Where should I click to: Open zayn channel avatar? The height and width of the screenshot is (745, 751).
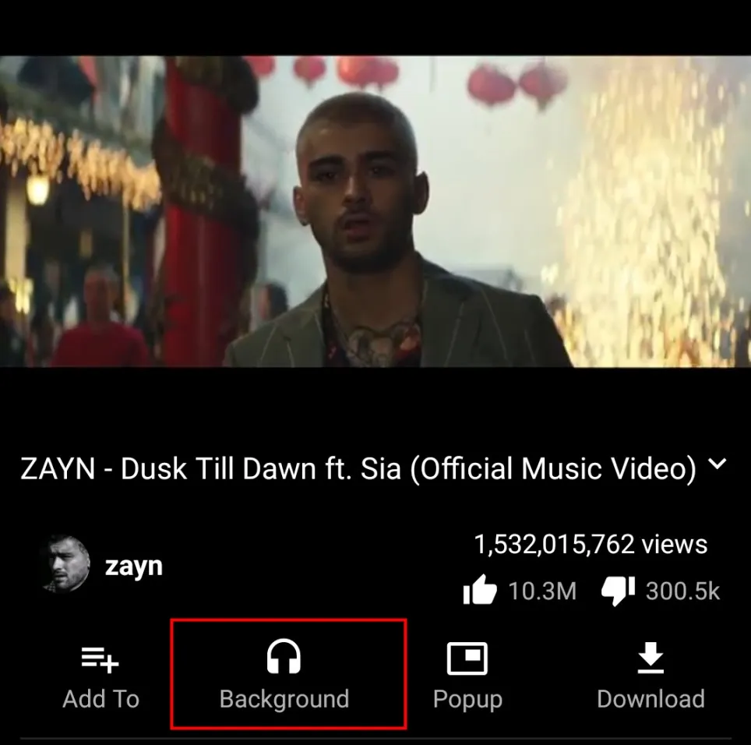(65, 564)
